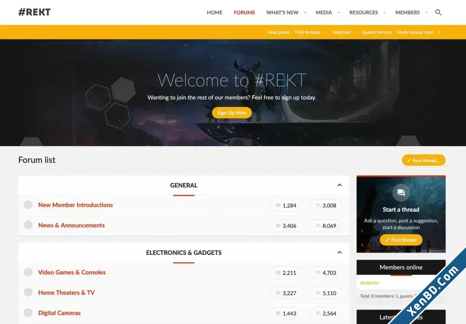This screenshot has height=324, width=466.
Task: Click threads icon next to 3,406
Action: tap(278, 226)
